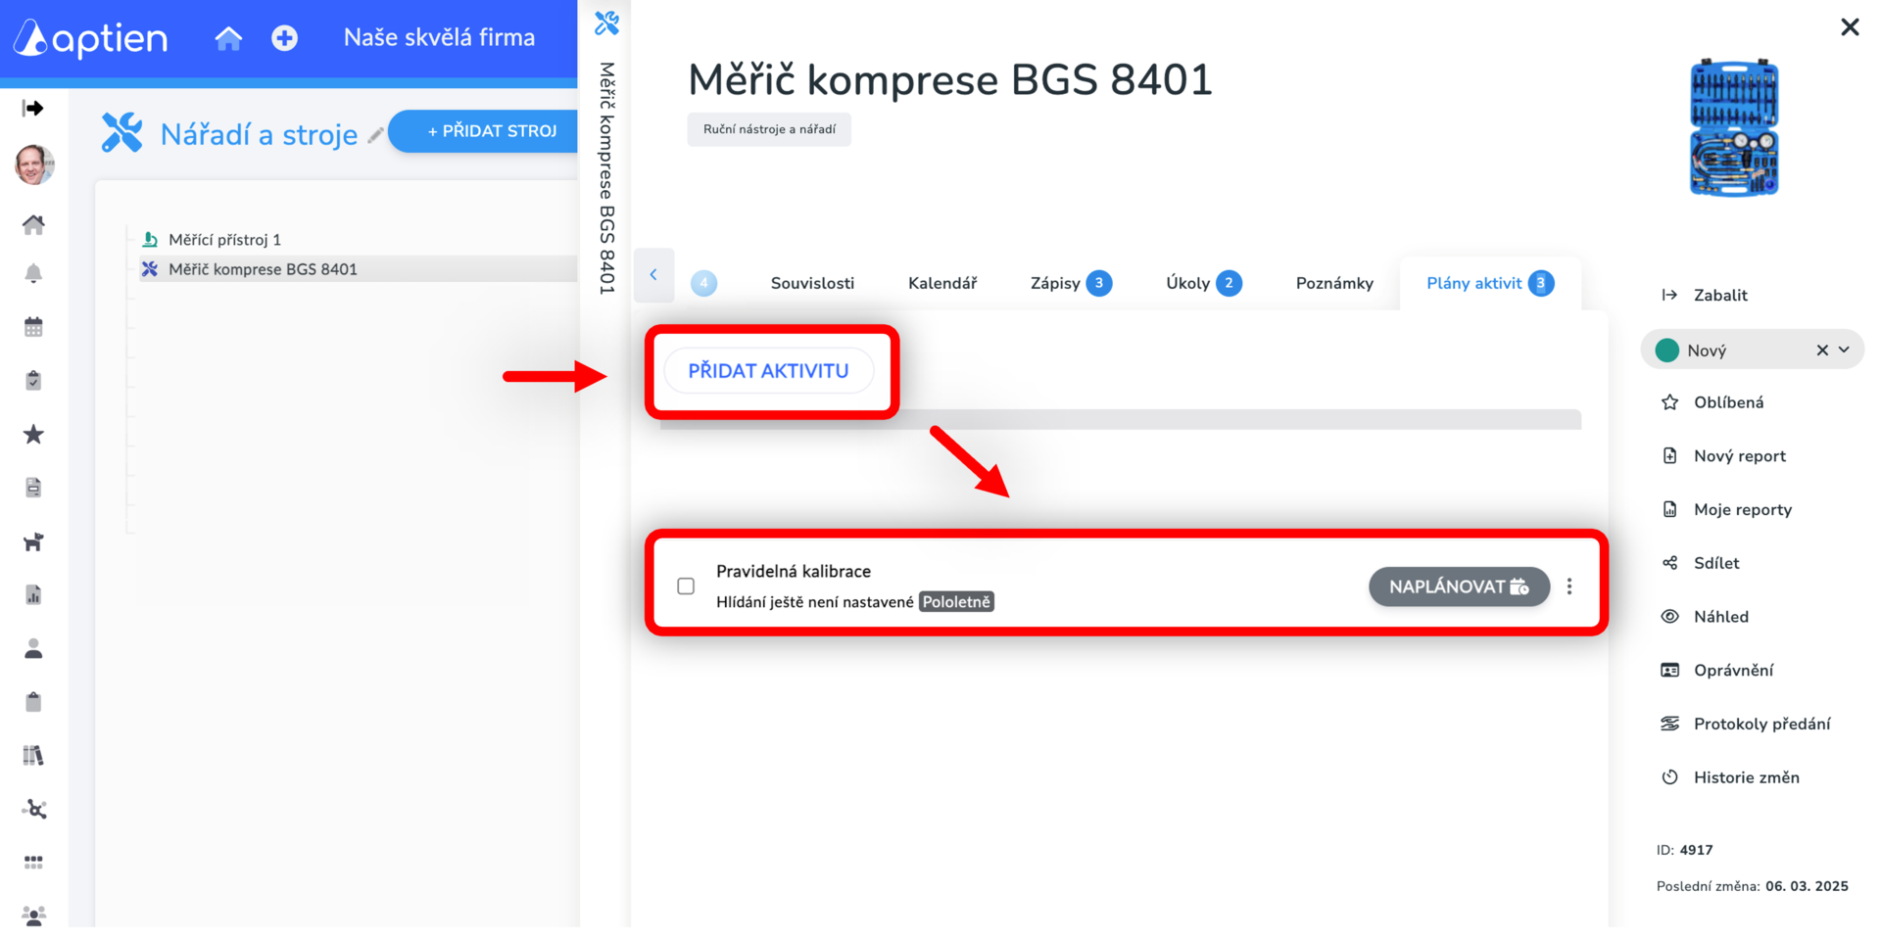Open home icon in top blue header

pyautogui.click(x=228, y=38)
